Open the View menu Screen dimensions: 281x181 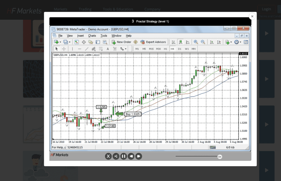pyautogui.click(x=70, y=36)
